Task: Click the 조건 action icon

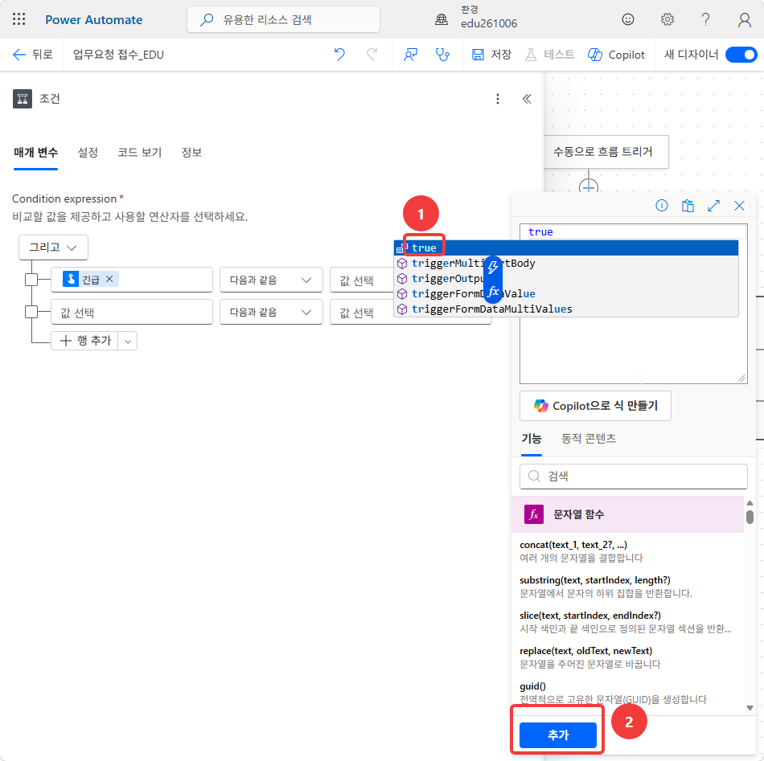Action: coord(23,99)
